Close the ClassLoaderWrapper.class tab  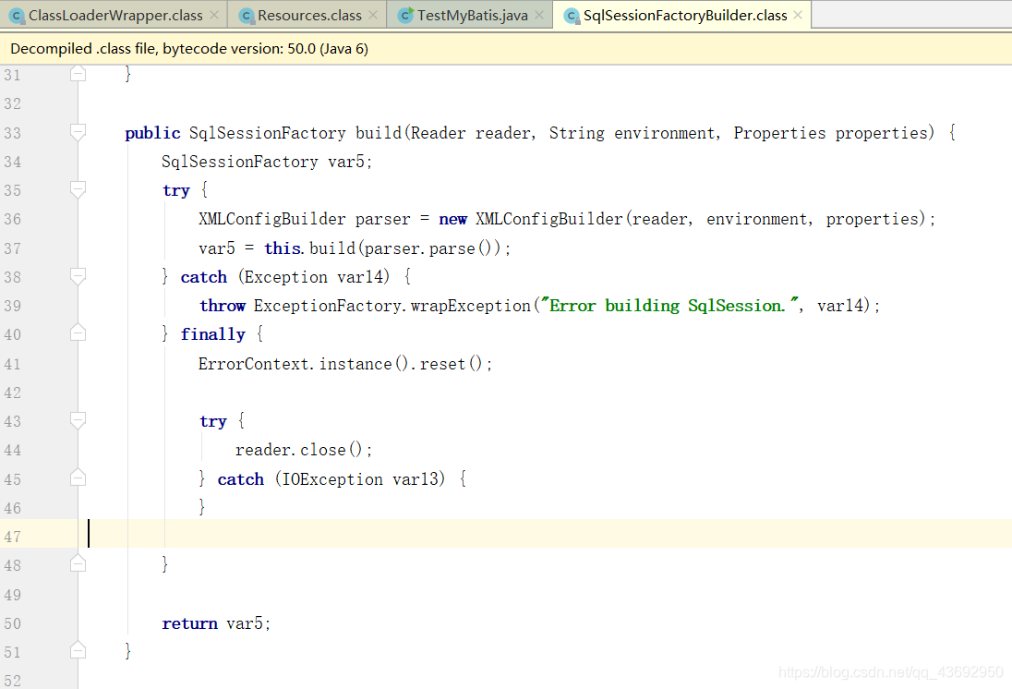(x=214, y=16)
